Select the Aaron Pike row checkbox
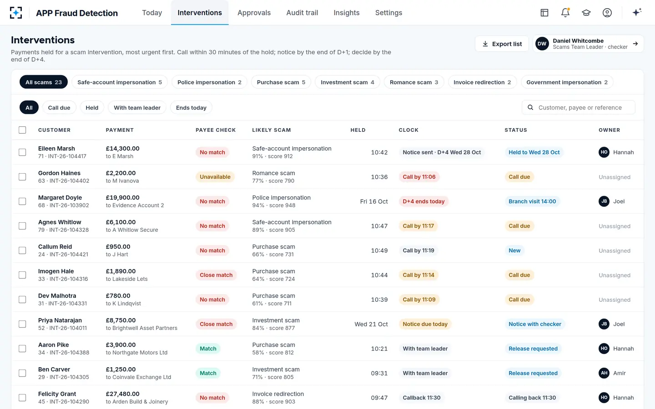The width and height of the screenshot is (655, 409). coord(22,349)
